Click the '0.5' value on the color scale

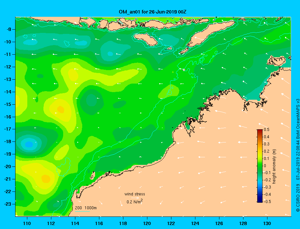266,130
